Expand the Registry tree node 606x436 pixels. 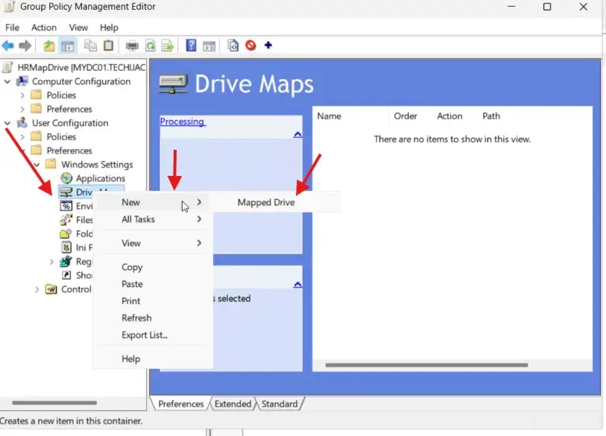51,262
